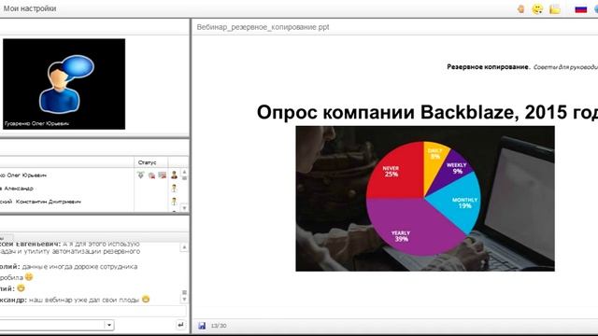
Task: Click the 13/30 slide counter
Action: (x=219, y=326)
